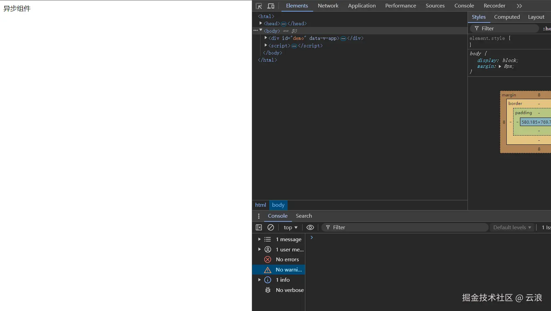Open the drawer three-dot menu
The image size is (551, 311).
coord(259,216)
